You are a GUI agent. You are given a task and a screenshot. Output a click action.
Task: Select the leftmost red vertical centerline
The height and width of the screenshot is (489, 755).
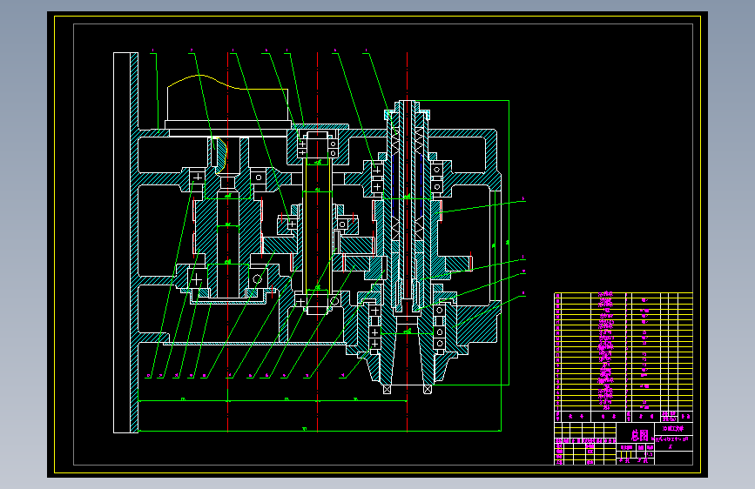pyautogui.click(x=228, y=242)
